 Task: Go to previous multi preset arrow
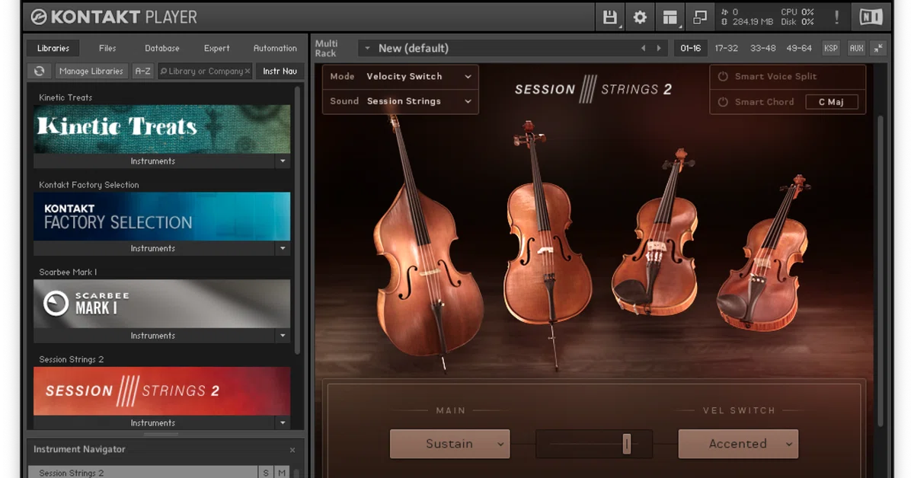tap(643, 48)
